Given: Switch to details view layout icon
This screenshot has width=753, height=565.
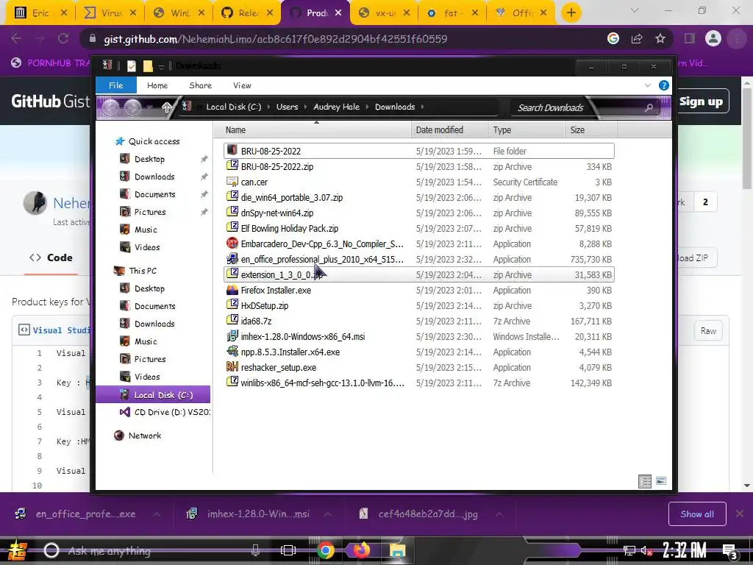Looking at the screenshot, I should coord(644,481).
